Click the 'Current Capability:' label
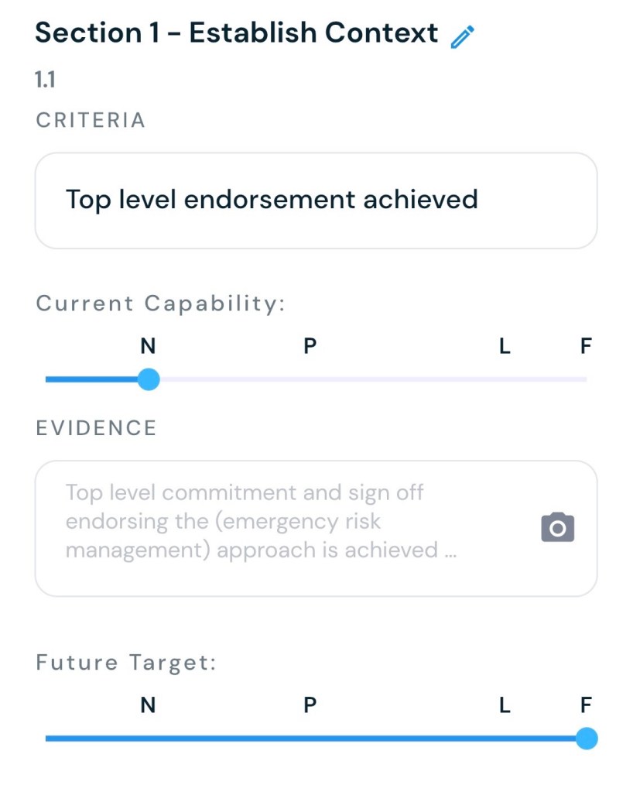633x792 pixels. pos(161,303)
